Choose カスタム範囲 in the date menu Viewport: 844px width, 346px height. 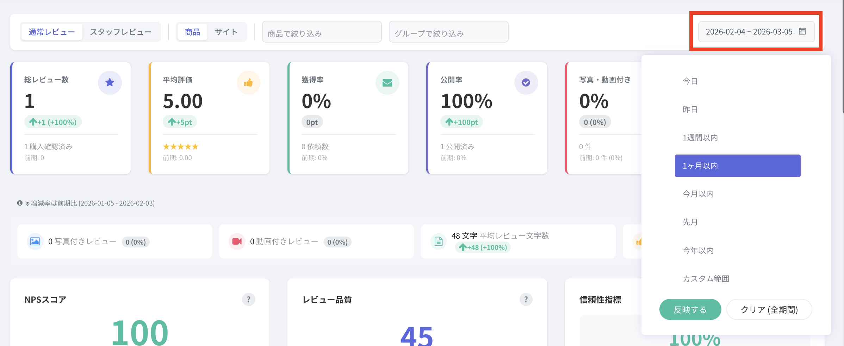point(706,279)
